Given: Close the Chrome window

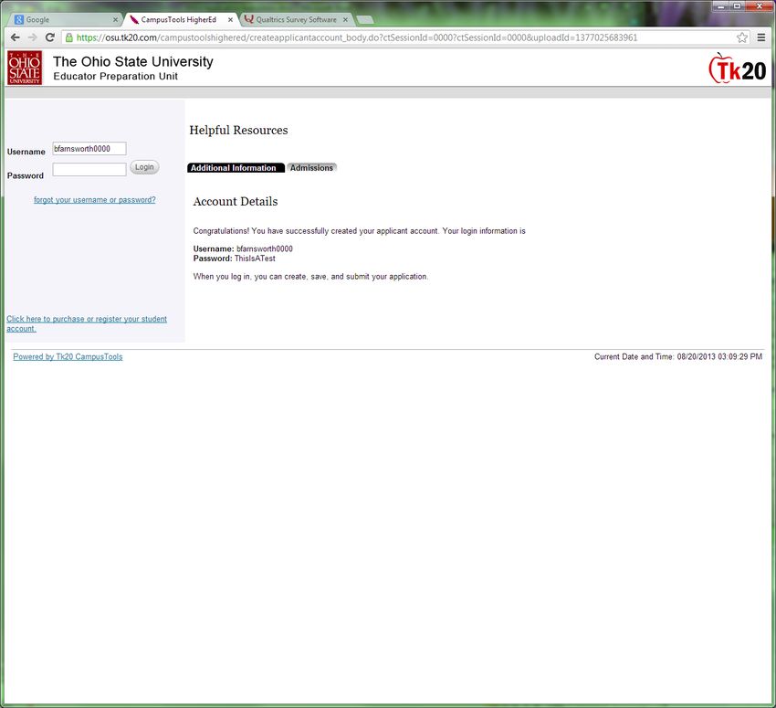Looking at the screenshot, I should (760, 6).
